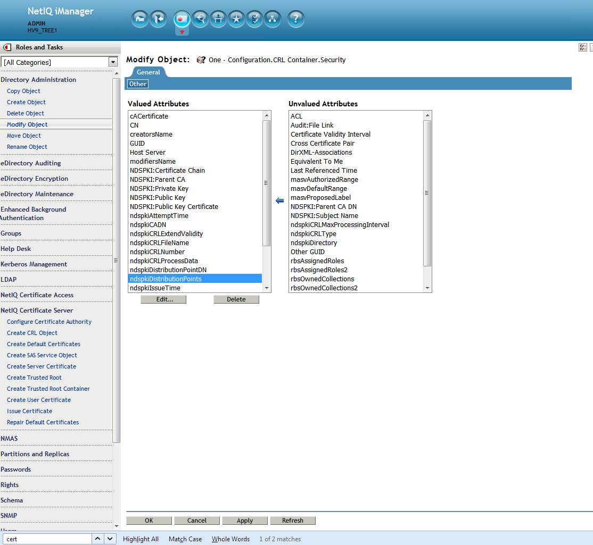Click the Exit icon in the header

[158, 19]
